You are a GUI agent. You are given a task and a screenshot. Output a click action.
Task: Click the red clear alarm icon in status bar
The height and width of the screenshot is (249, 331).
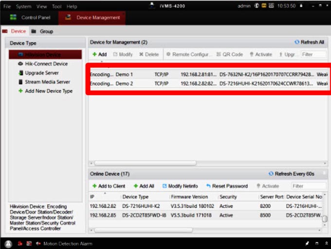(x=20, y=244)
